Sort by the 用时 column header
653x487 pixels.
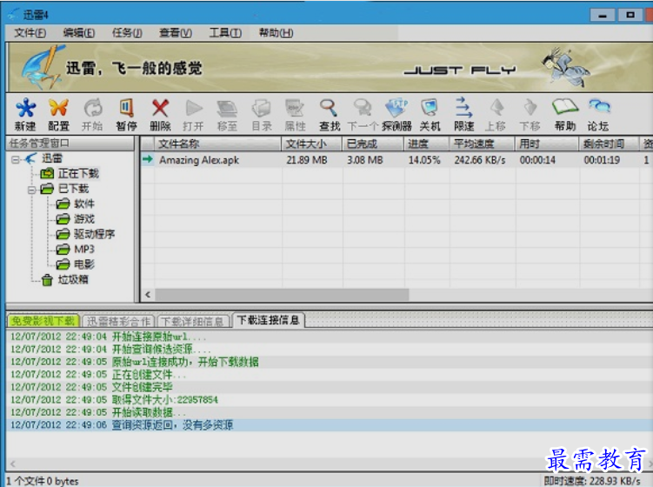[x=547, y=143]
